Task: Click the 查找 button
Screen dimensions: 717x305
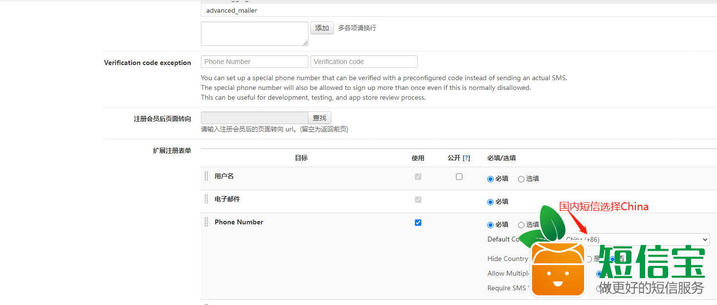Action: [x=320, y=118]
